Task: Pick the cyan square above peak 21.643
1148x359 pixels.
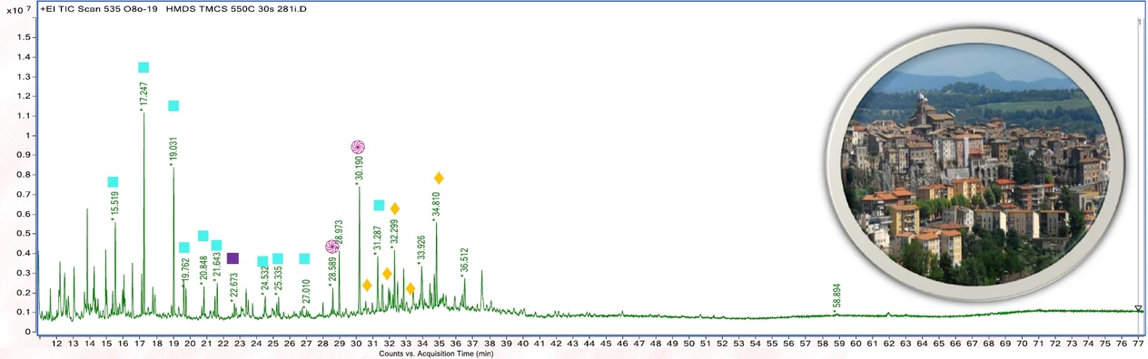Action: pyautogui.click(x=216, y=246)
